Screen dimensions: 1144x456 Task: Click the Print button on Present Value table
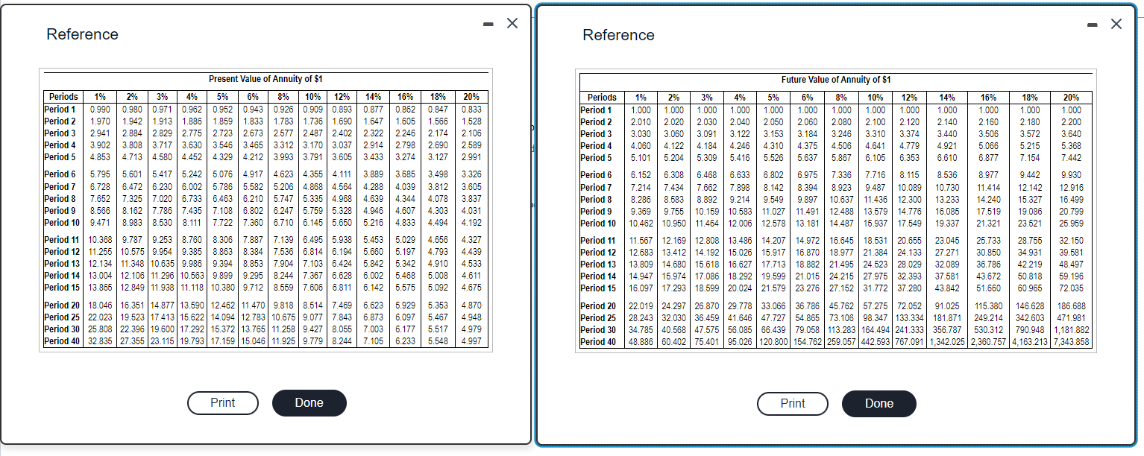click(x=222, y=402)
